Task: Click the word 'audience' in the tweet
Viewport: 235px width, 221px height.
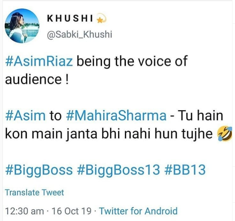Action: point(33,79)
